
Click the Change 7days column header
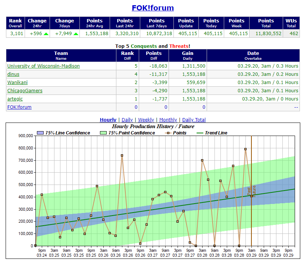pos(65,23)
